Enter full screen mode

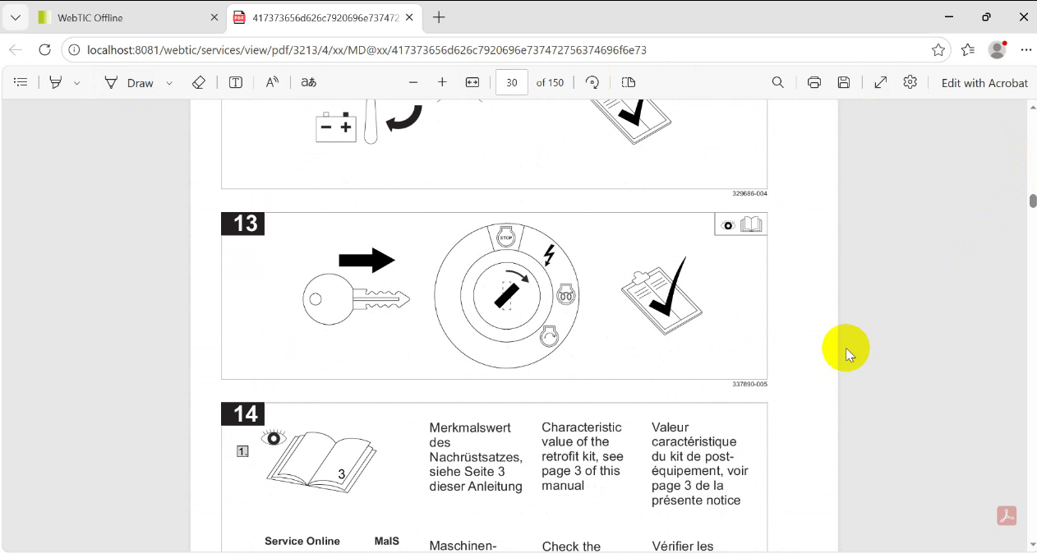(880, 82)
